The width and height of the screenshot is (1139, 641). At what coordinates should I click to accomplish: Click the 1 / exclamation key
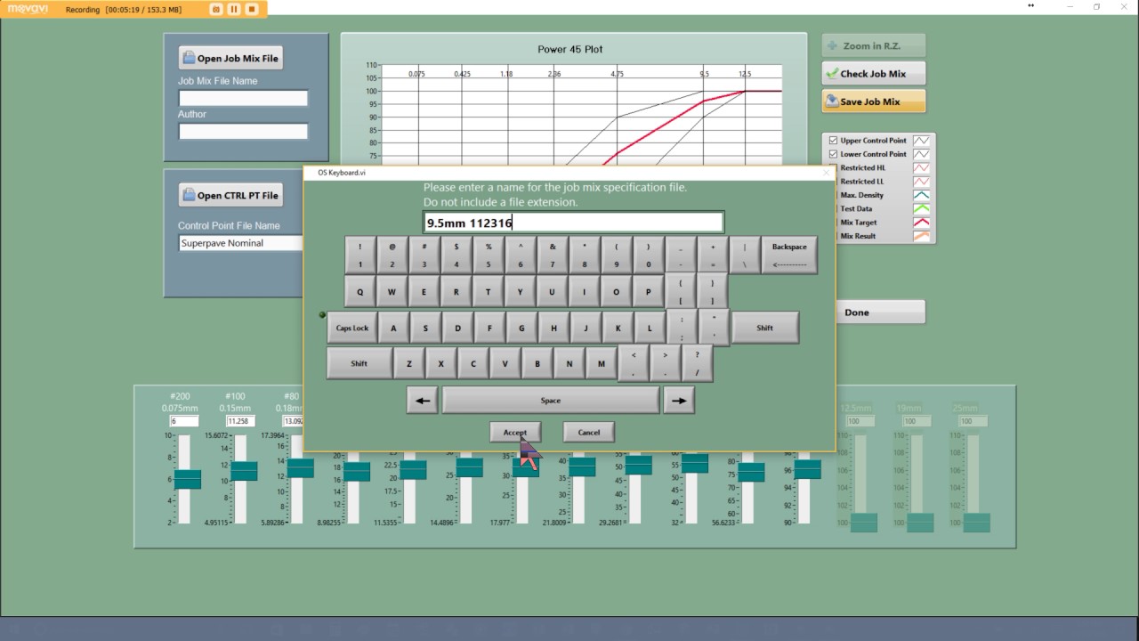359,255
